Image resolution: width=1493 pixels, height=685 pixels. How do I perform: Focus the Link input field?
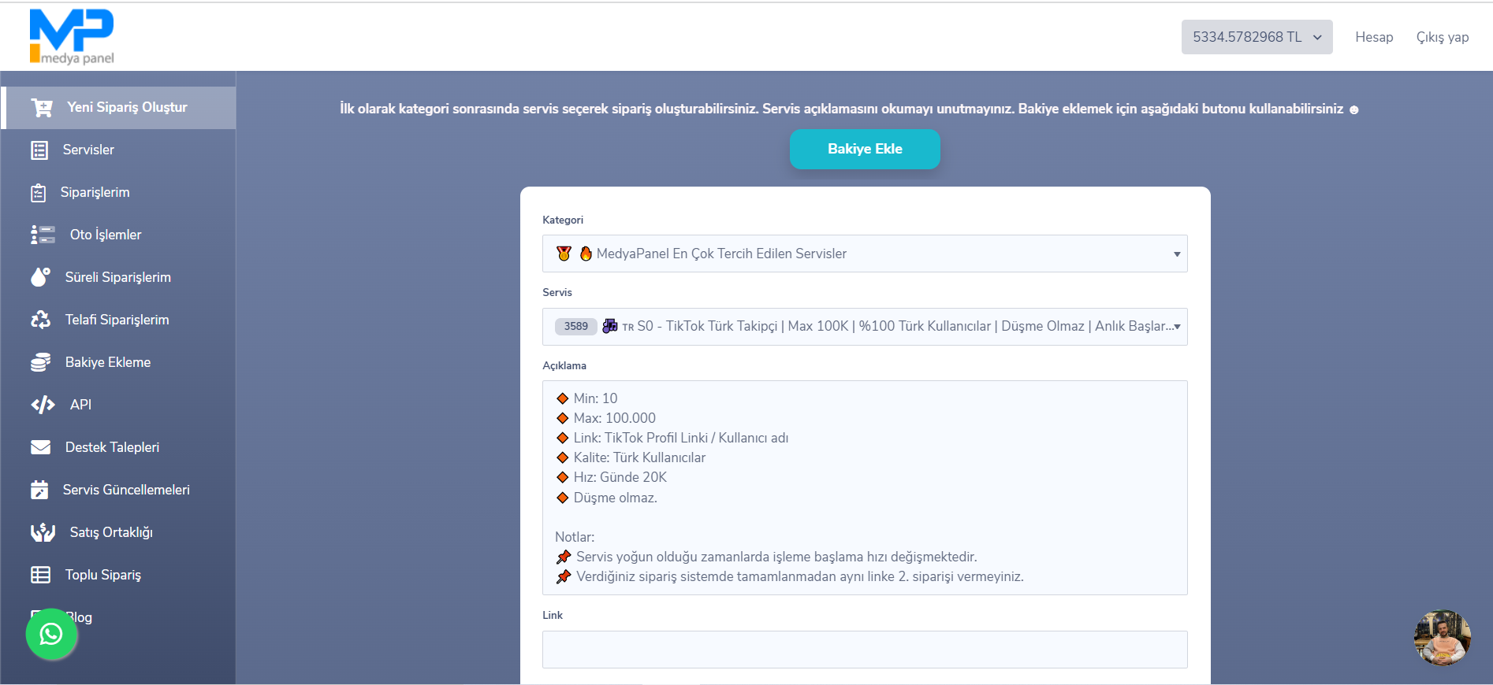864,650
